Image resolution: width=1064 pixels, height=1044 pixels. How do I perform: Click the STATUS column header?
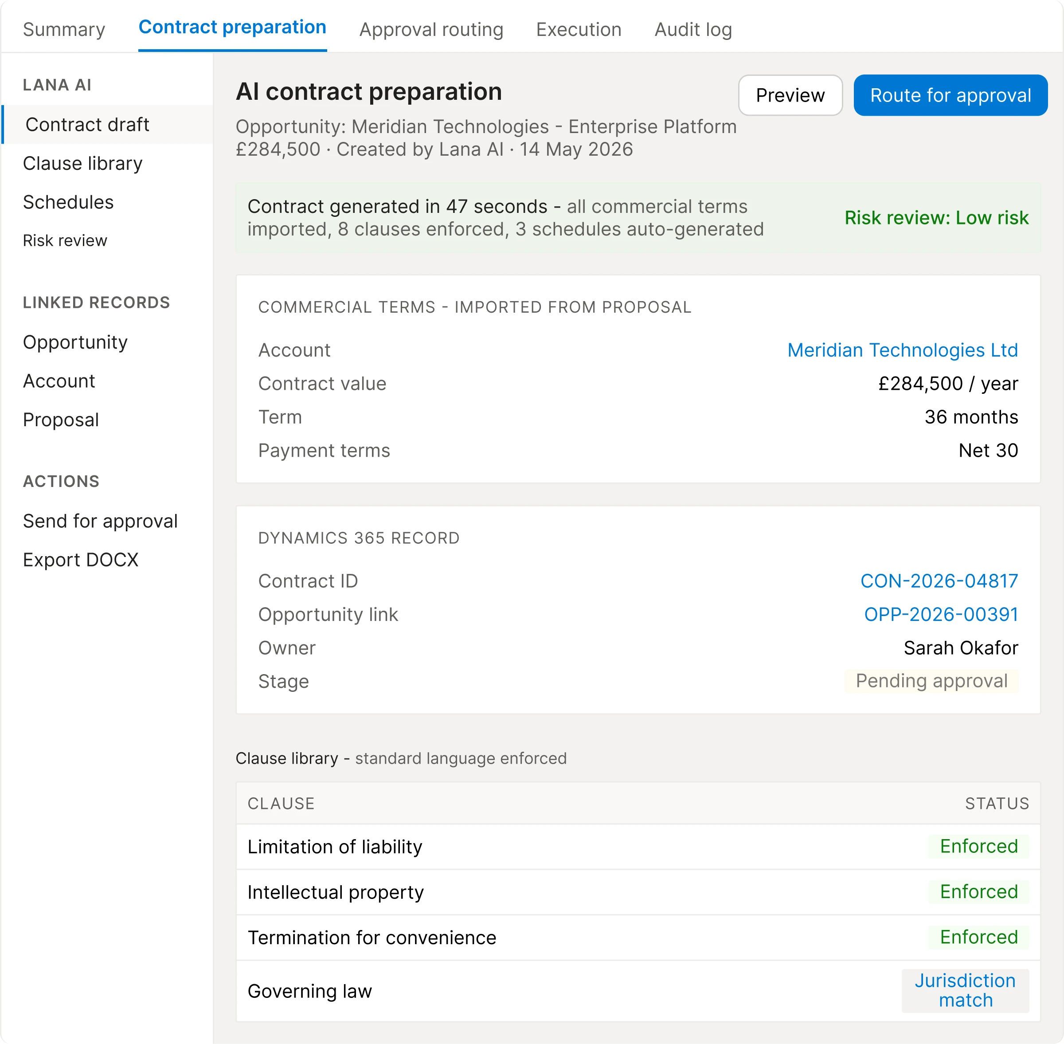[997, 804]
